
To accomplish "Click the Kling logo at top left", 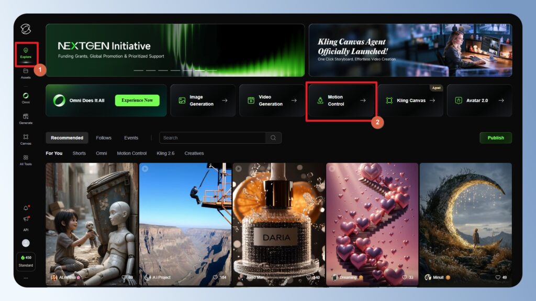I will pos(26,29).
